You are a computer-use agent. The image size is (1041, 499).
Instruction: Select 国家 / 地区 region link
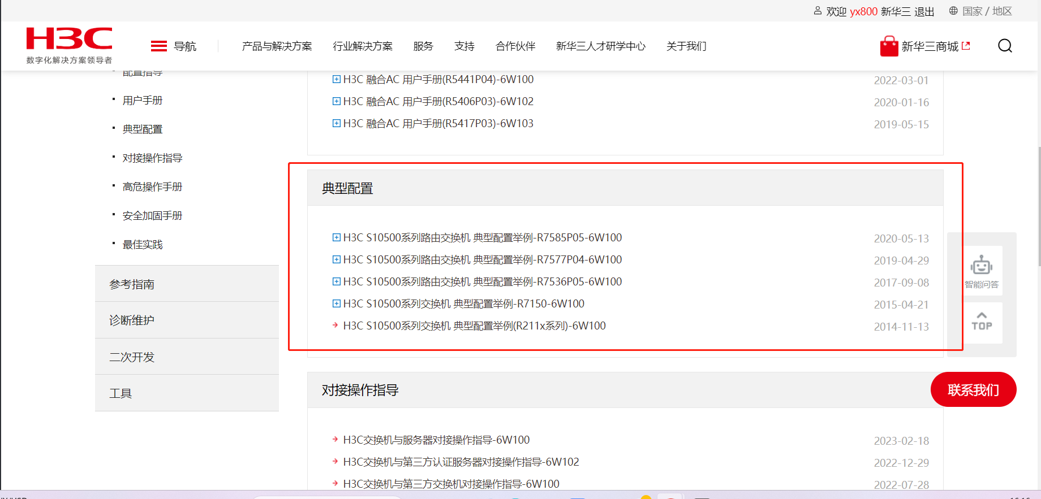click(987, 11)
